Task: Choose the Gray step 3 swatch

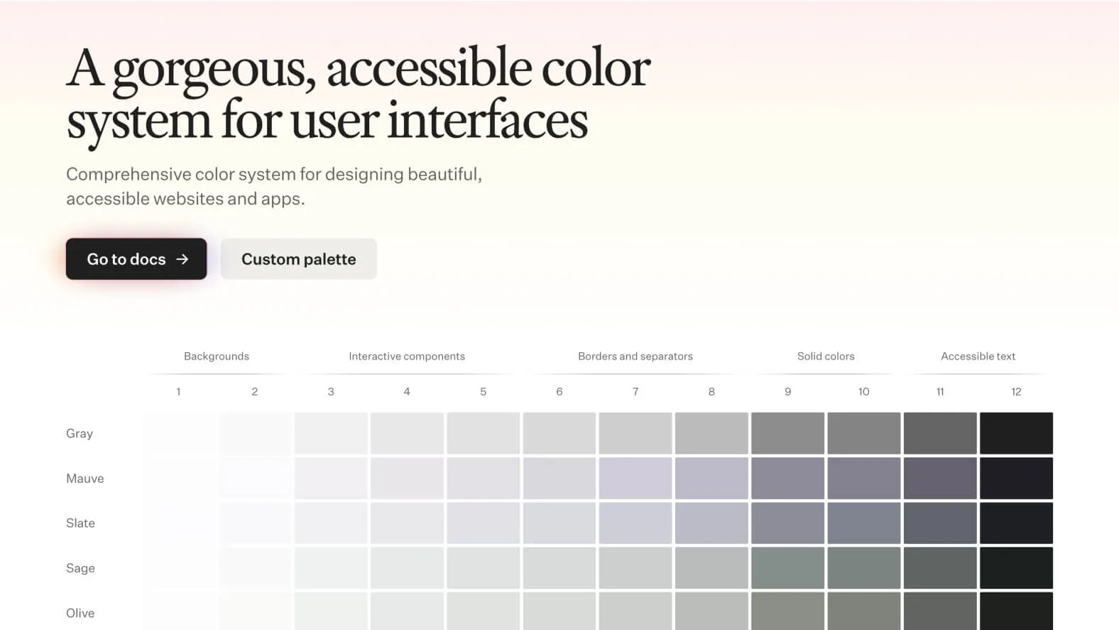Action: (x=331, y=433)
